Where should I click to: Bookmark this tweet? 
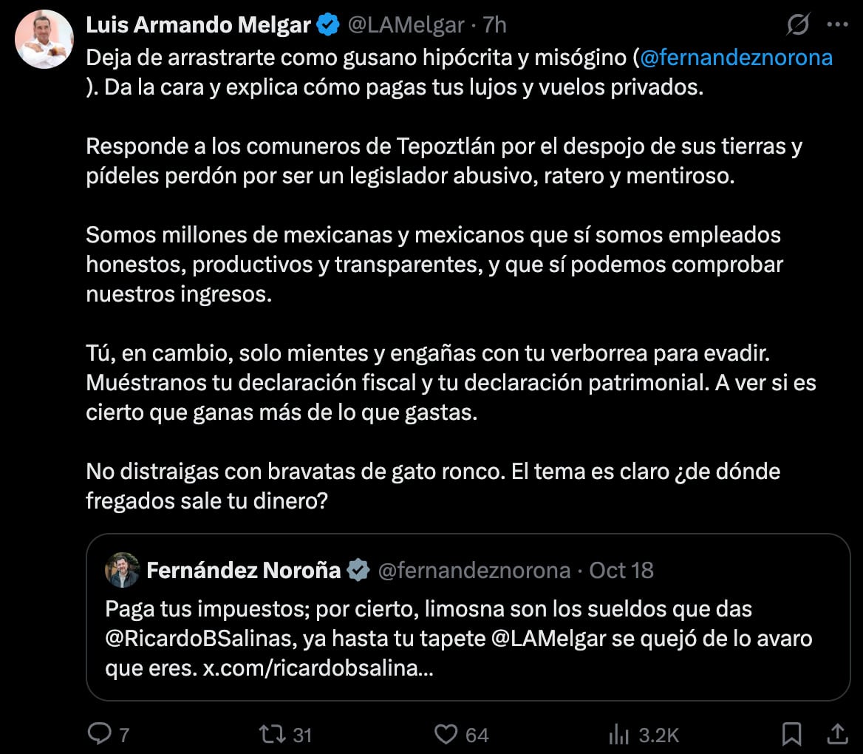click(x=792, y=734)
